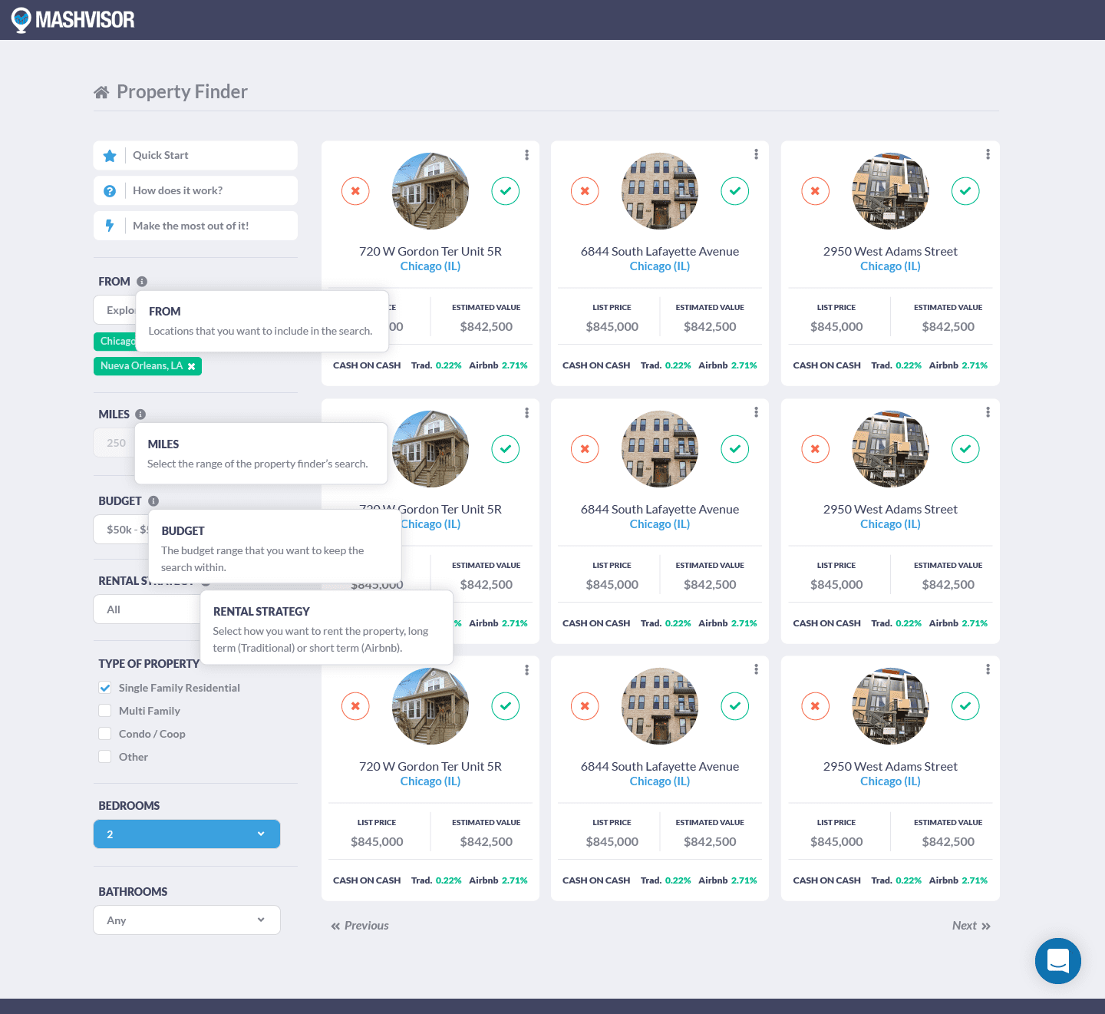The width and height of the screenshot is (1105, 1014).
Task: Reject the 720 W Gordon Ter Unit 5R property
Action: 355,191
